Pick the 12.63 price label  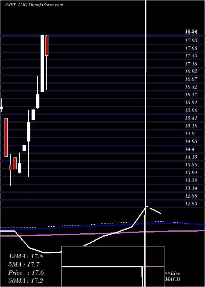coord(191,203)
